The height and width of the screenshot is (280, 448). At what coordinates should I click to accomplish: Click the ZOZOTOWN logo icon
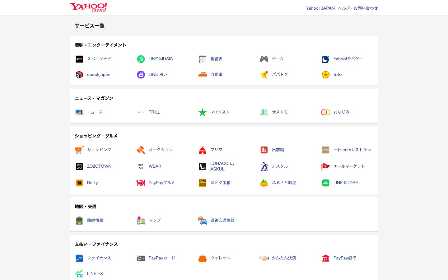79,166
